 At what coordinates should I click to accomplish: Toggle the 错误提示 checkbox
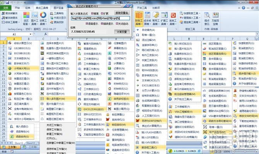[102, 24]
